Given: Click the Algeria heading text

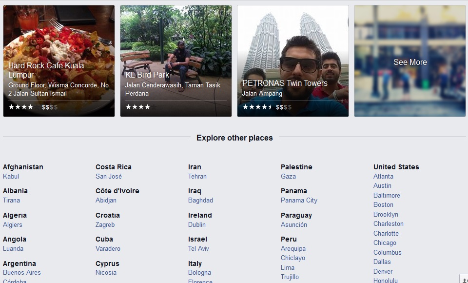Looking at the screenshot, I should coord(15,216).
